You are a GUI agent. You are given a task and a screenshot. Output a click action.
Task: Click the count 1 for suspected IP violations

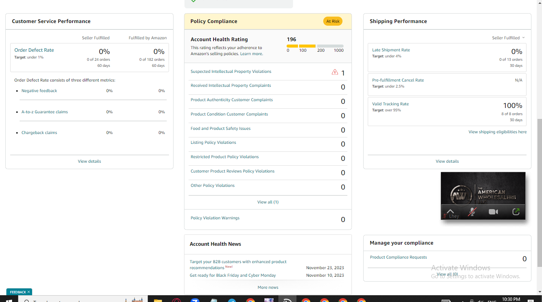pyautogui.click(x=343, y=73)
